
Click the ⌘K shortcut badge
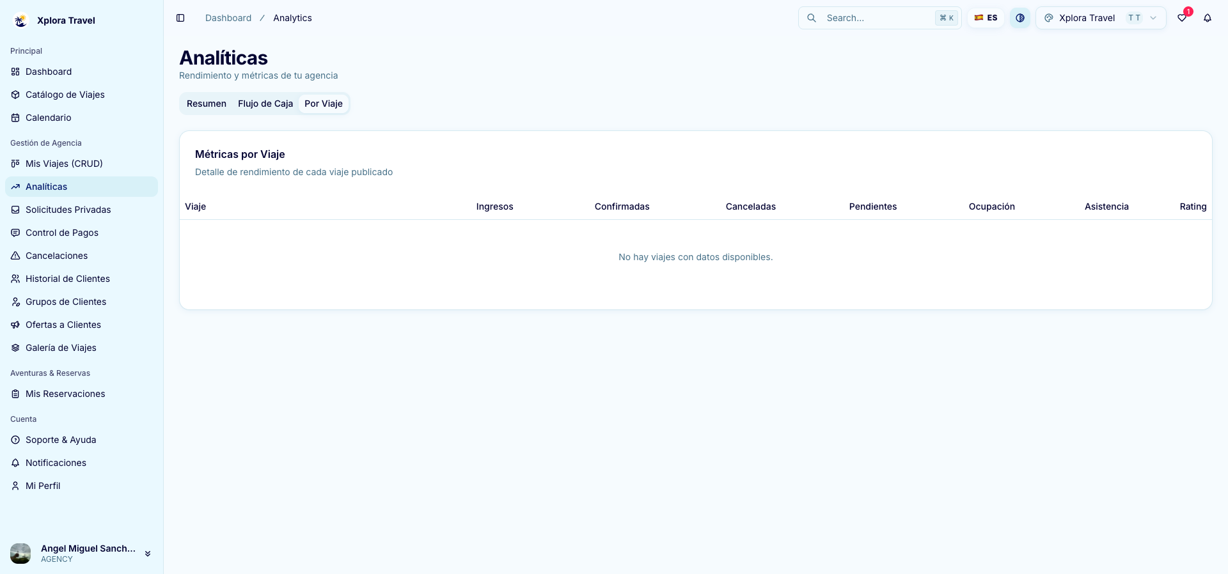[947, 18]
